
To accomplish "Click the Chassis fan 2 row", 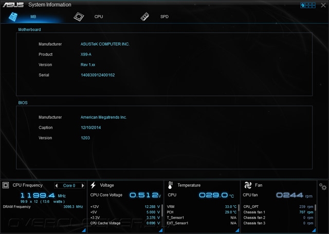I will [x=278, y=218].
